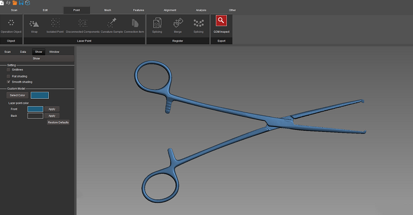The image size is (413, 215).
Task: Uncheck Smooth shading option
Action: [x=9, y=82]
